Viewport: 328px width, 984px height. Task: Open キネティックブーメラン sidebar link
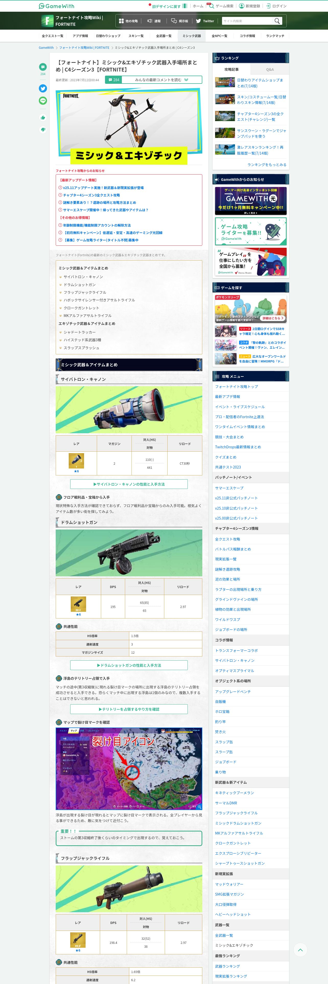[235, 793]
